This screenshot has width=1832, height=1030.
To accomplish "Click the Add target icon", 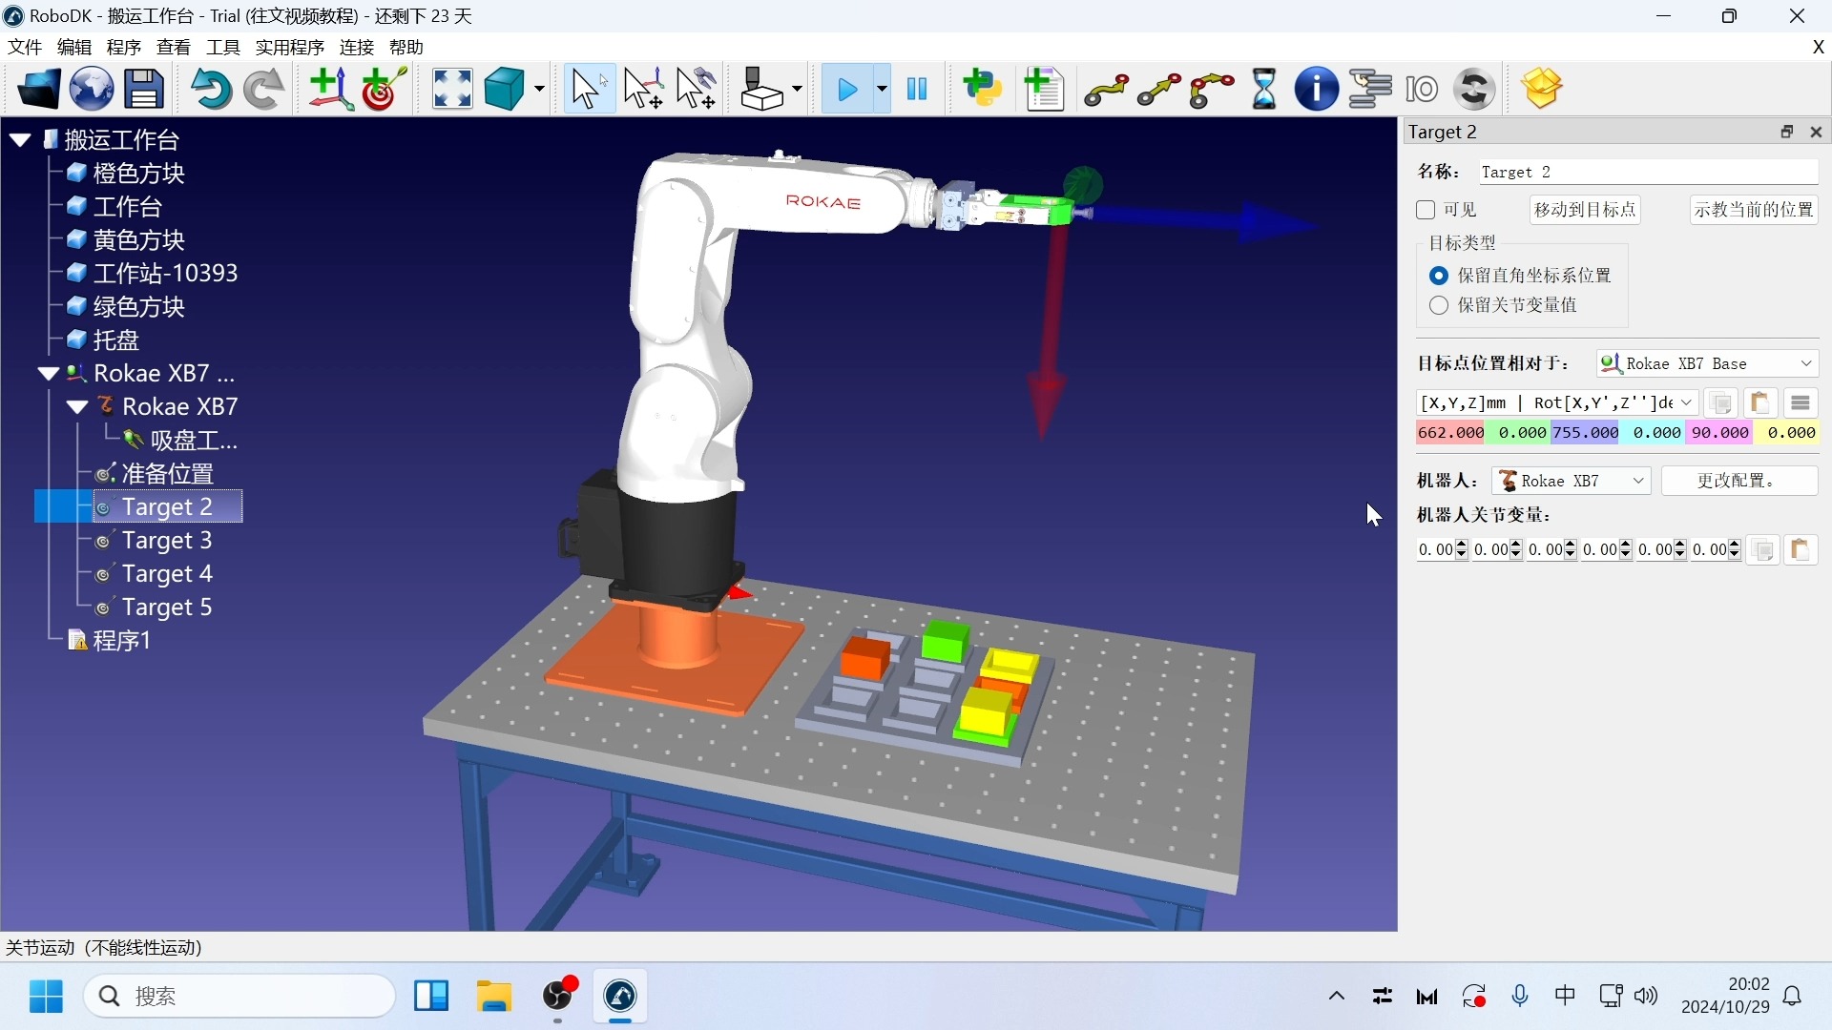I will (x=384, y=90).
